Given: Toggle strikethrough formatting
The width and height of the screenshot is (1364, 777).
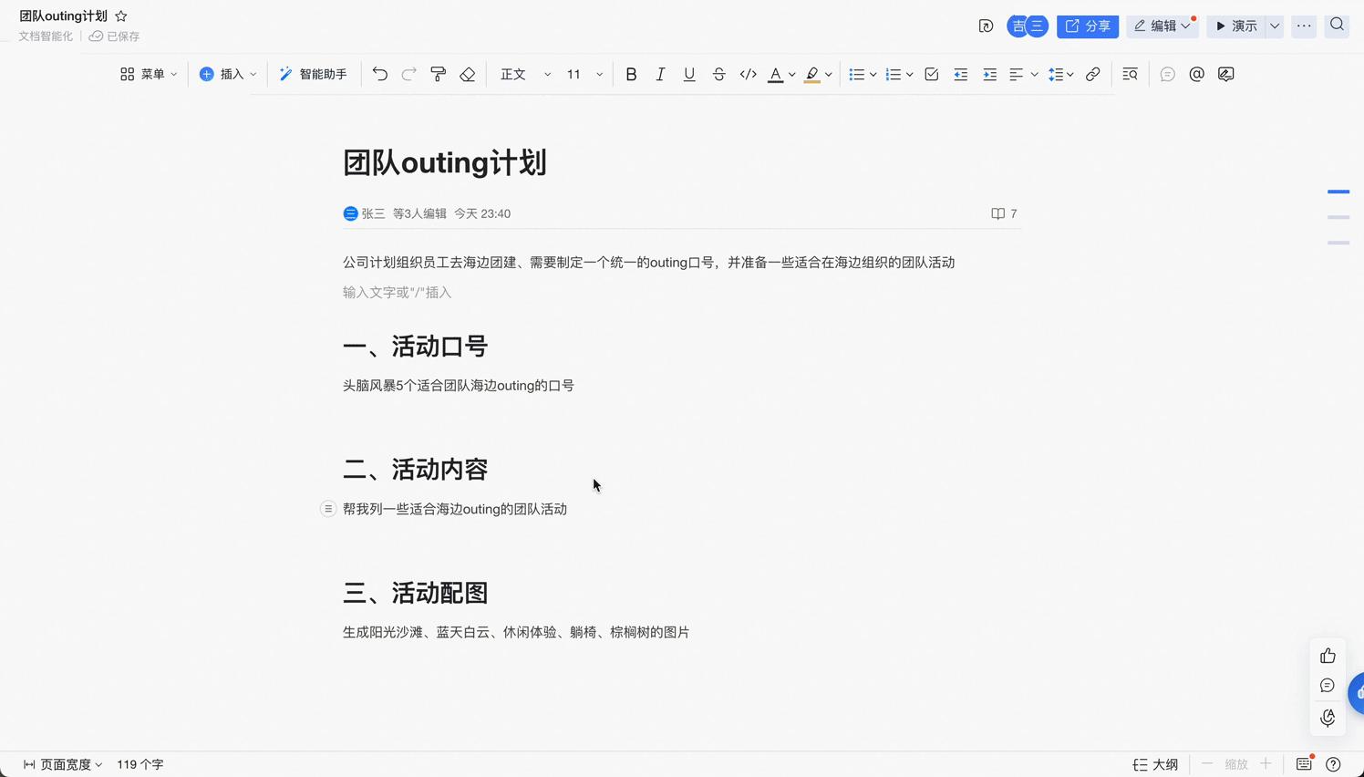Looking at the screenshot, I should coord(718,74).
